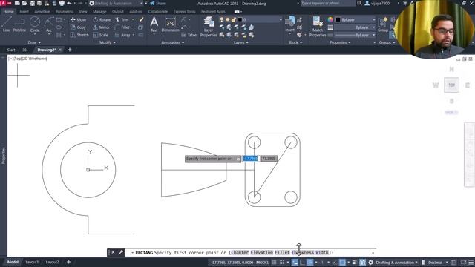The height and width of the screenshot is (267, 475).
Task: Click the Insert block tool
Action: tap(290, 24)
